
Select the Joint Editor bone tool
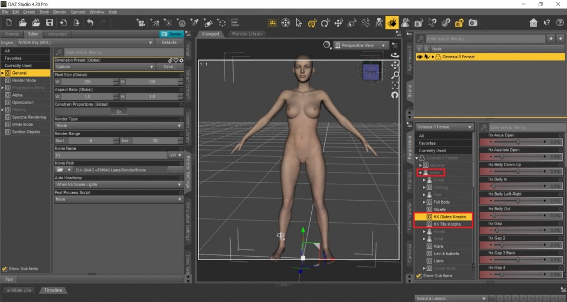[x=366, y=23]
